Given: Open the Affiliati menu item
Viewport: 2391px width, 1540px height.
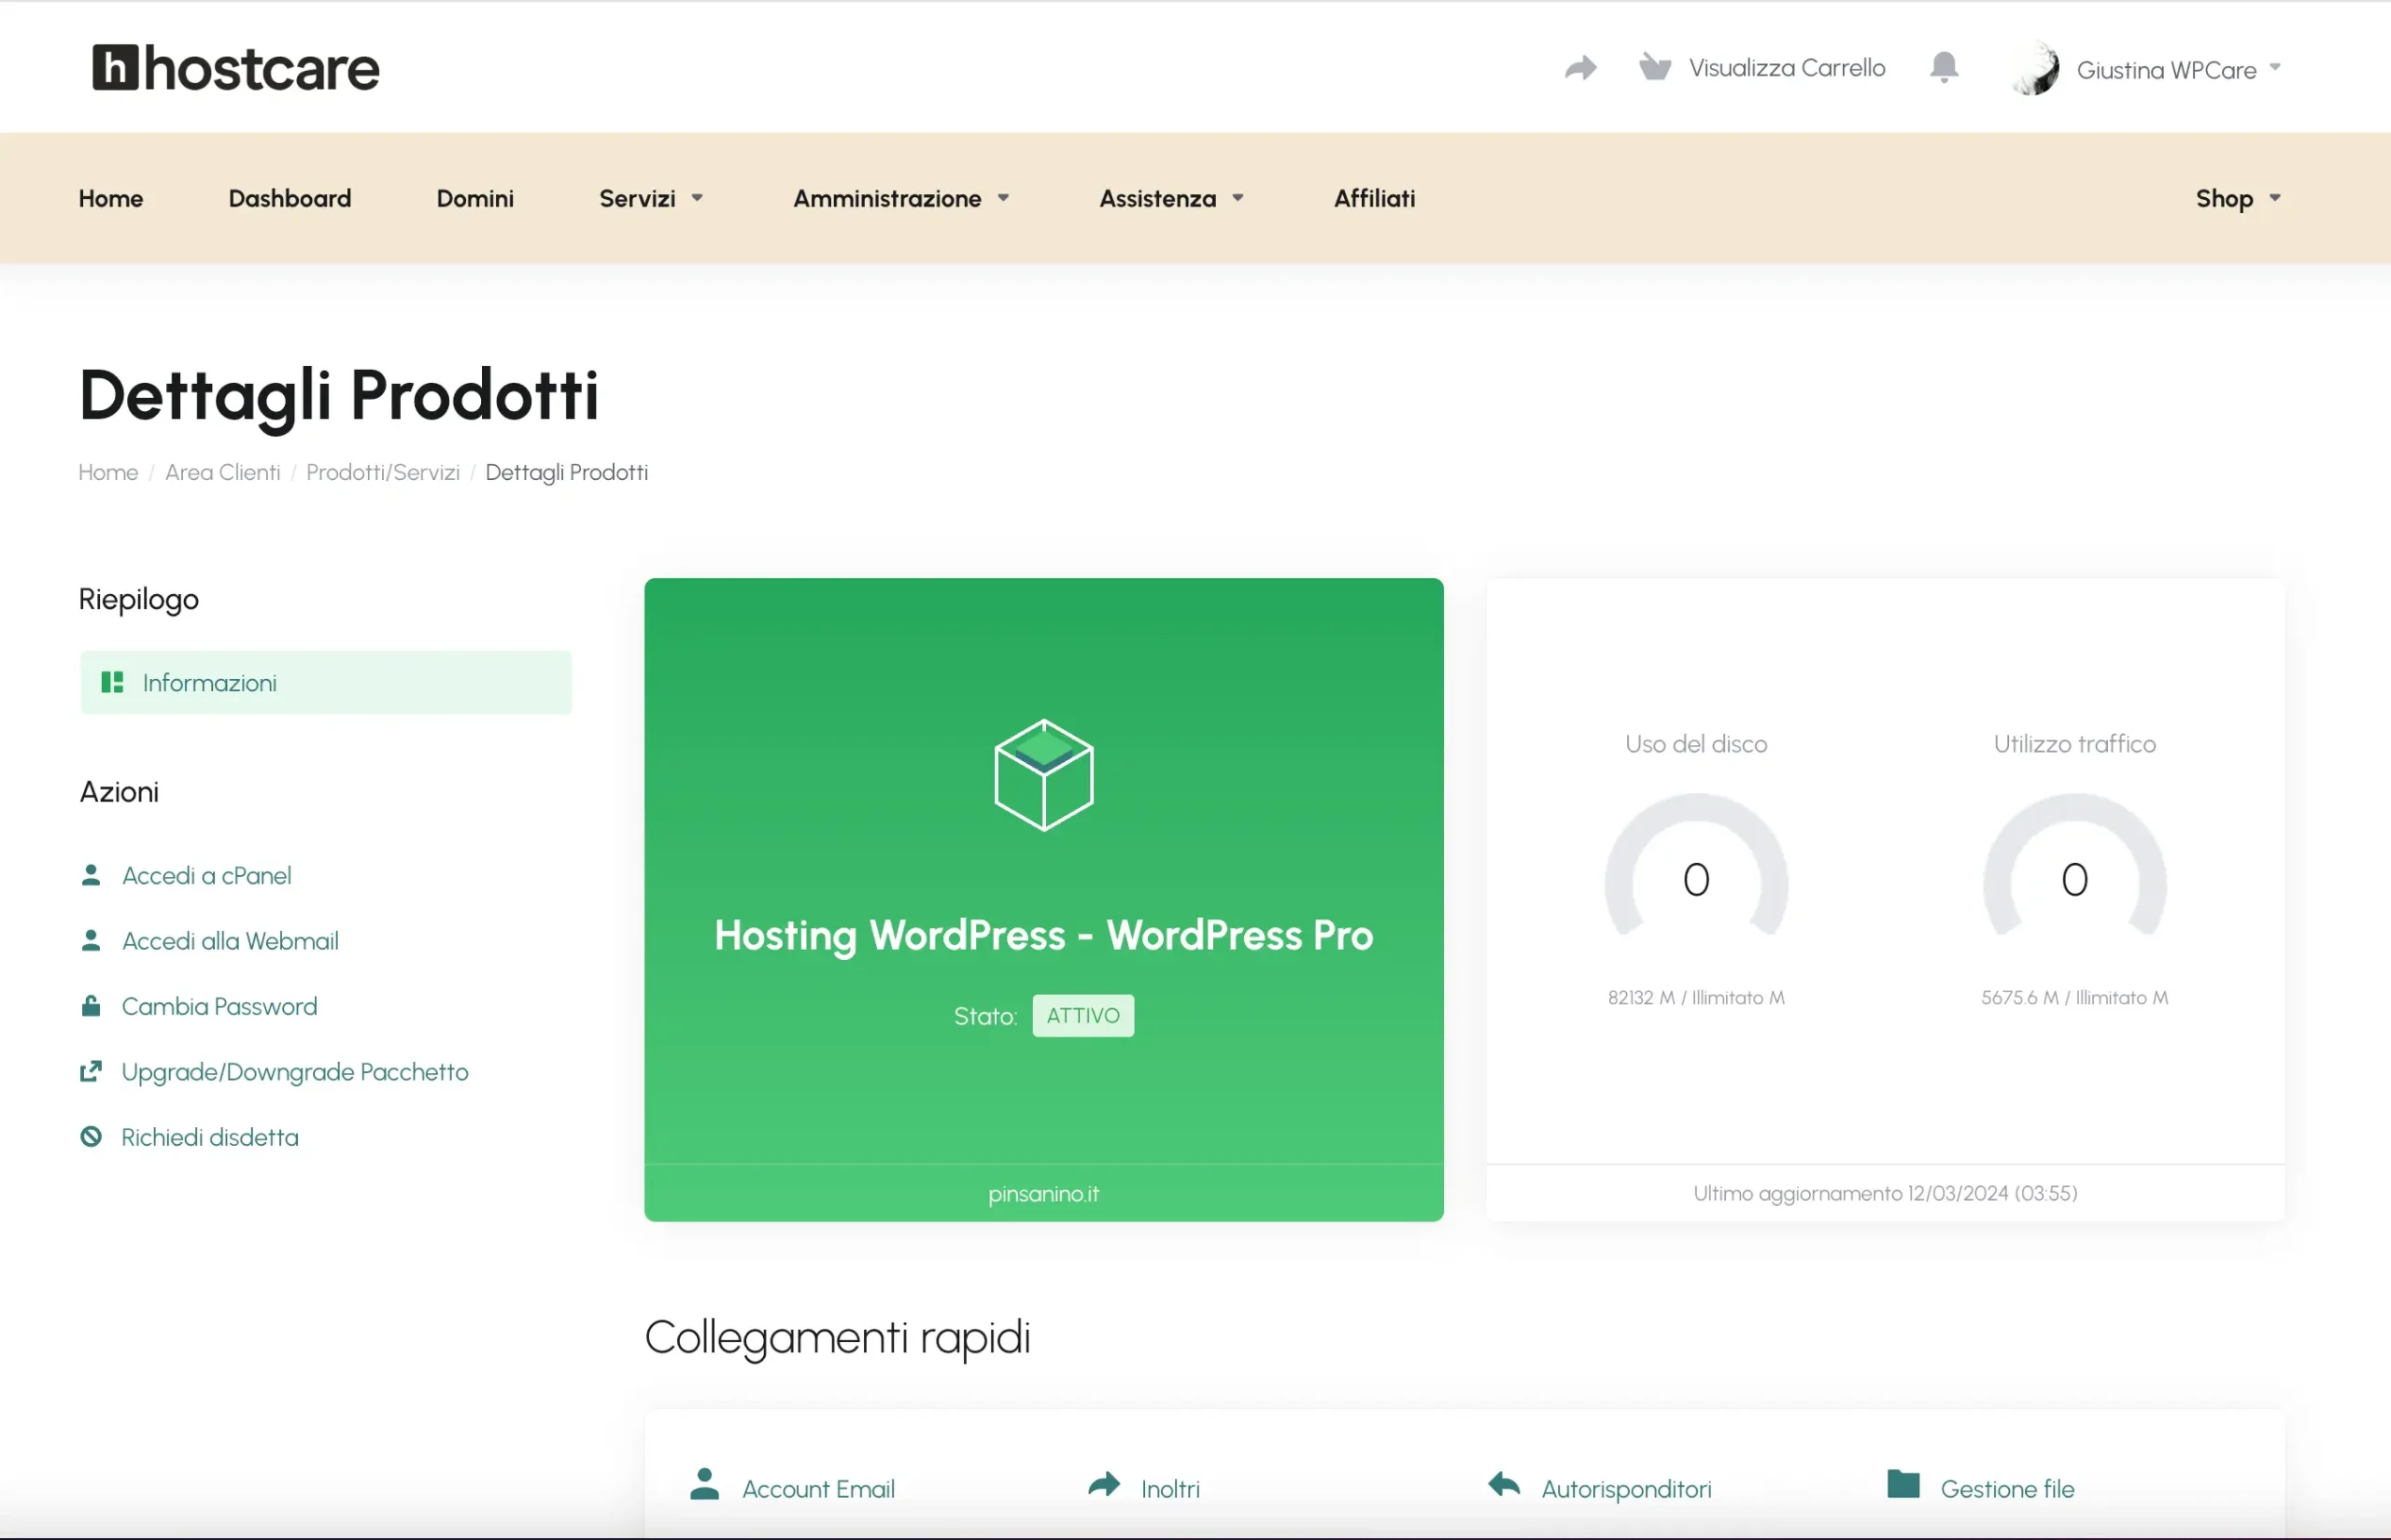Looking at the screenshot, I should (x=1374, y=198).
